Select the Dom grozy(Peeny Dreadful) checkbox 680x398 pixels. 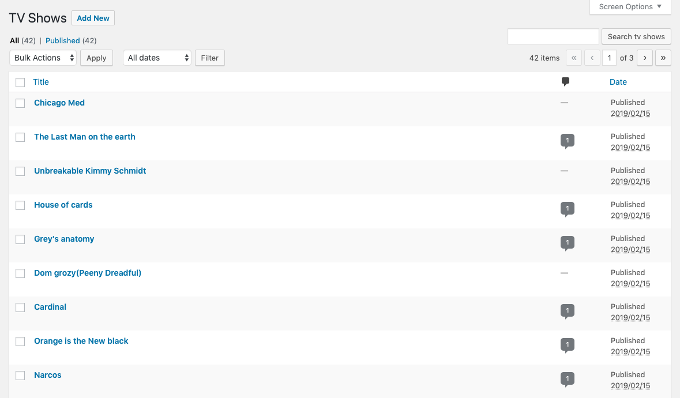[20, 273]
